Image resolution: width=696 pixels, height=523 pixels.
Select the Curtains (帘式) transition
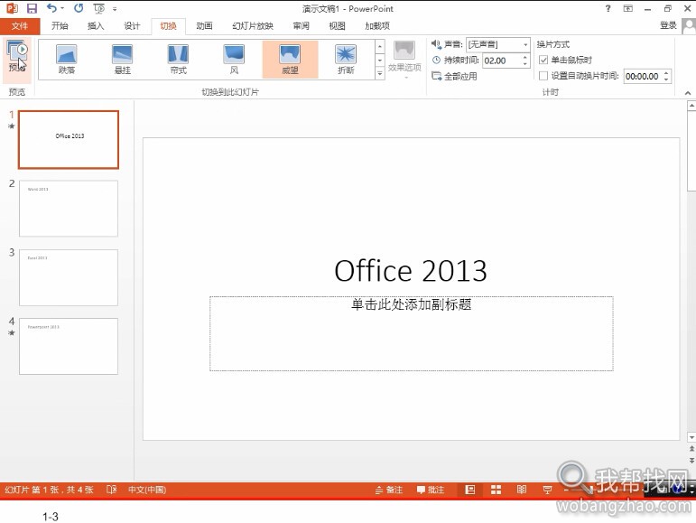tap(179, 60)
